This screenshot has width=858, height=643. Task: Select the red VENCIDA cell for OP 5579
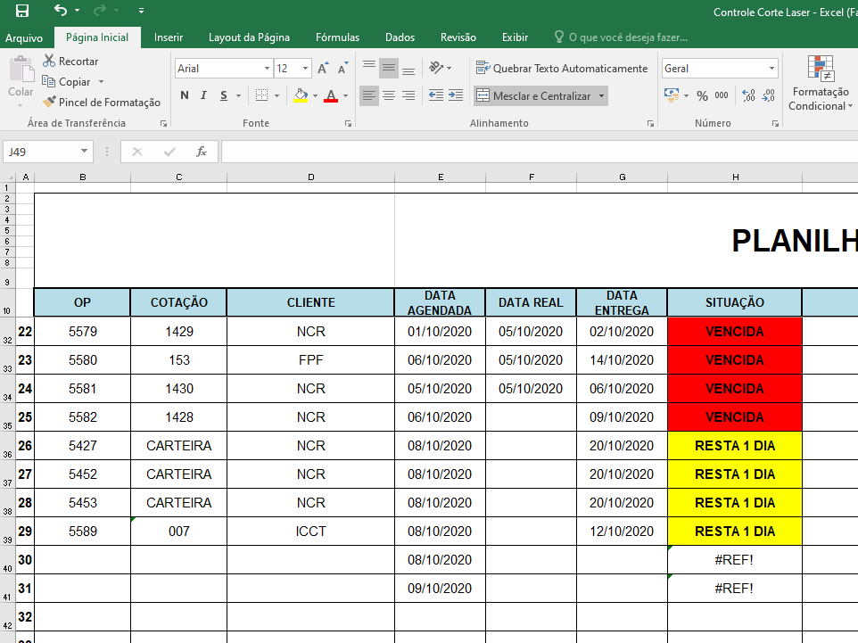735,331
